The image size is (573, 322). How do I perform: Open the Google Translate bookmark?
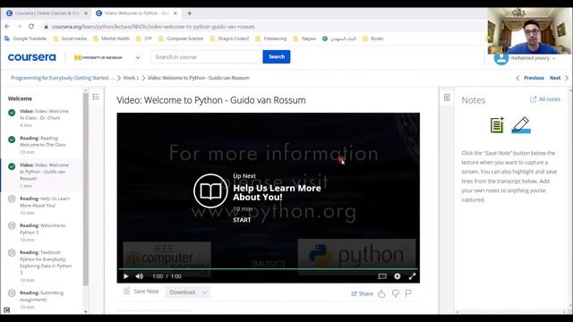tap(26, 38)
